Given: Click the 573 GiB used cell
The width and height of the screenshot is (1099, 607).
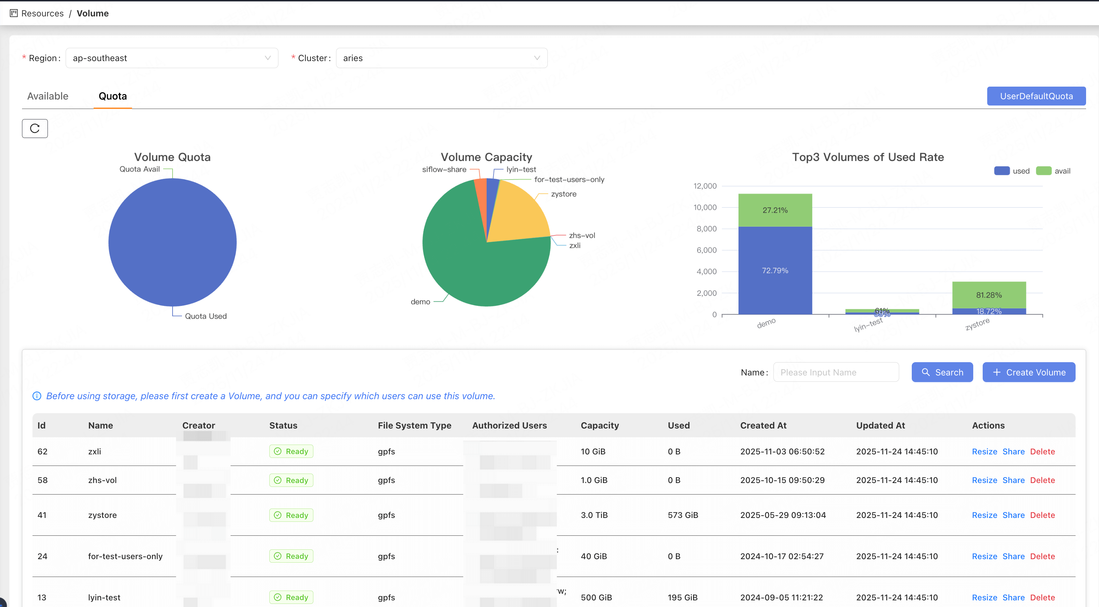Looking at the screenshot, I should coord(683,515).
